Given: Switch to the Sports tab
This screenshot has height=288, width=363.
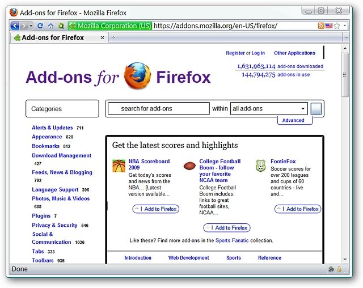Looking at the screenshot, I should tap(234, 258).
